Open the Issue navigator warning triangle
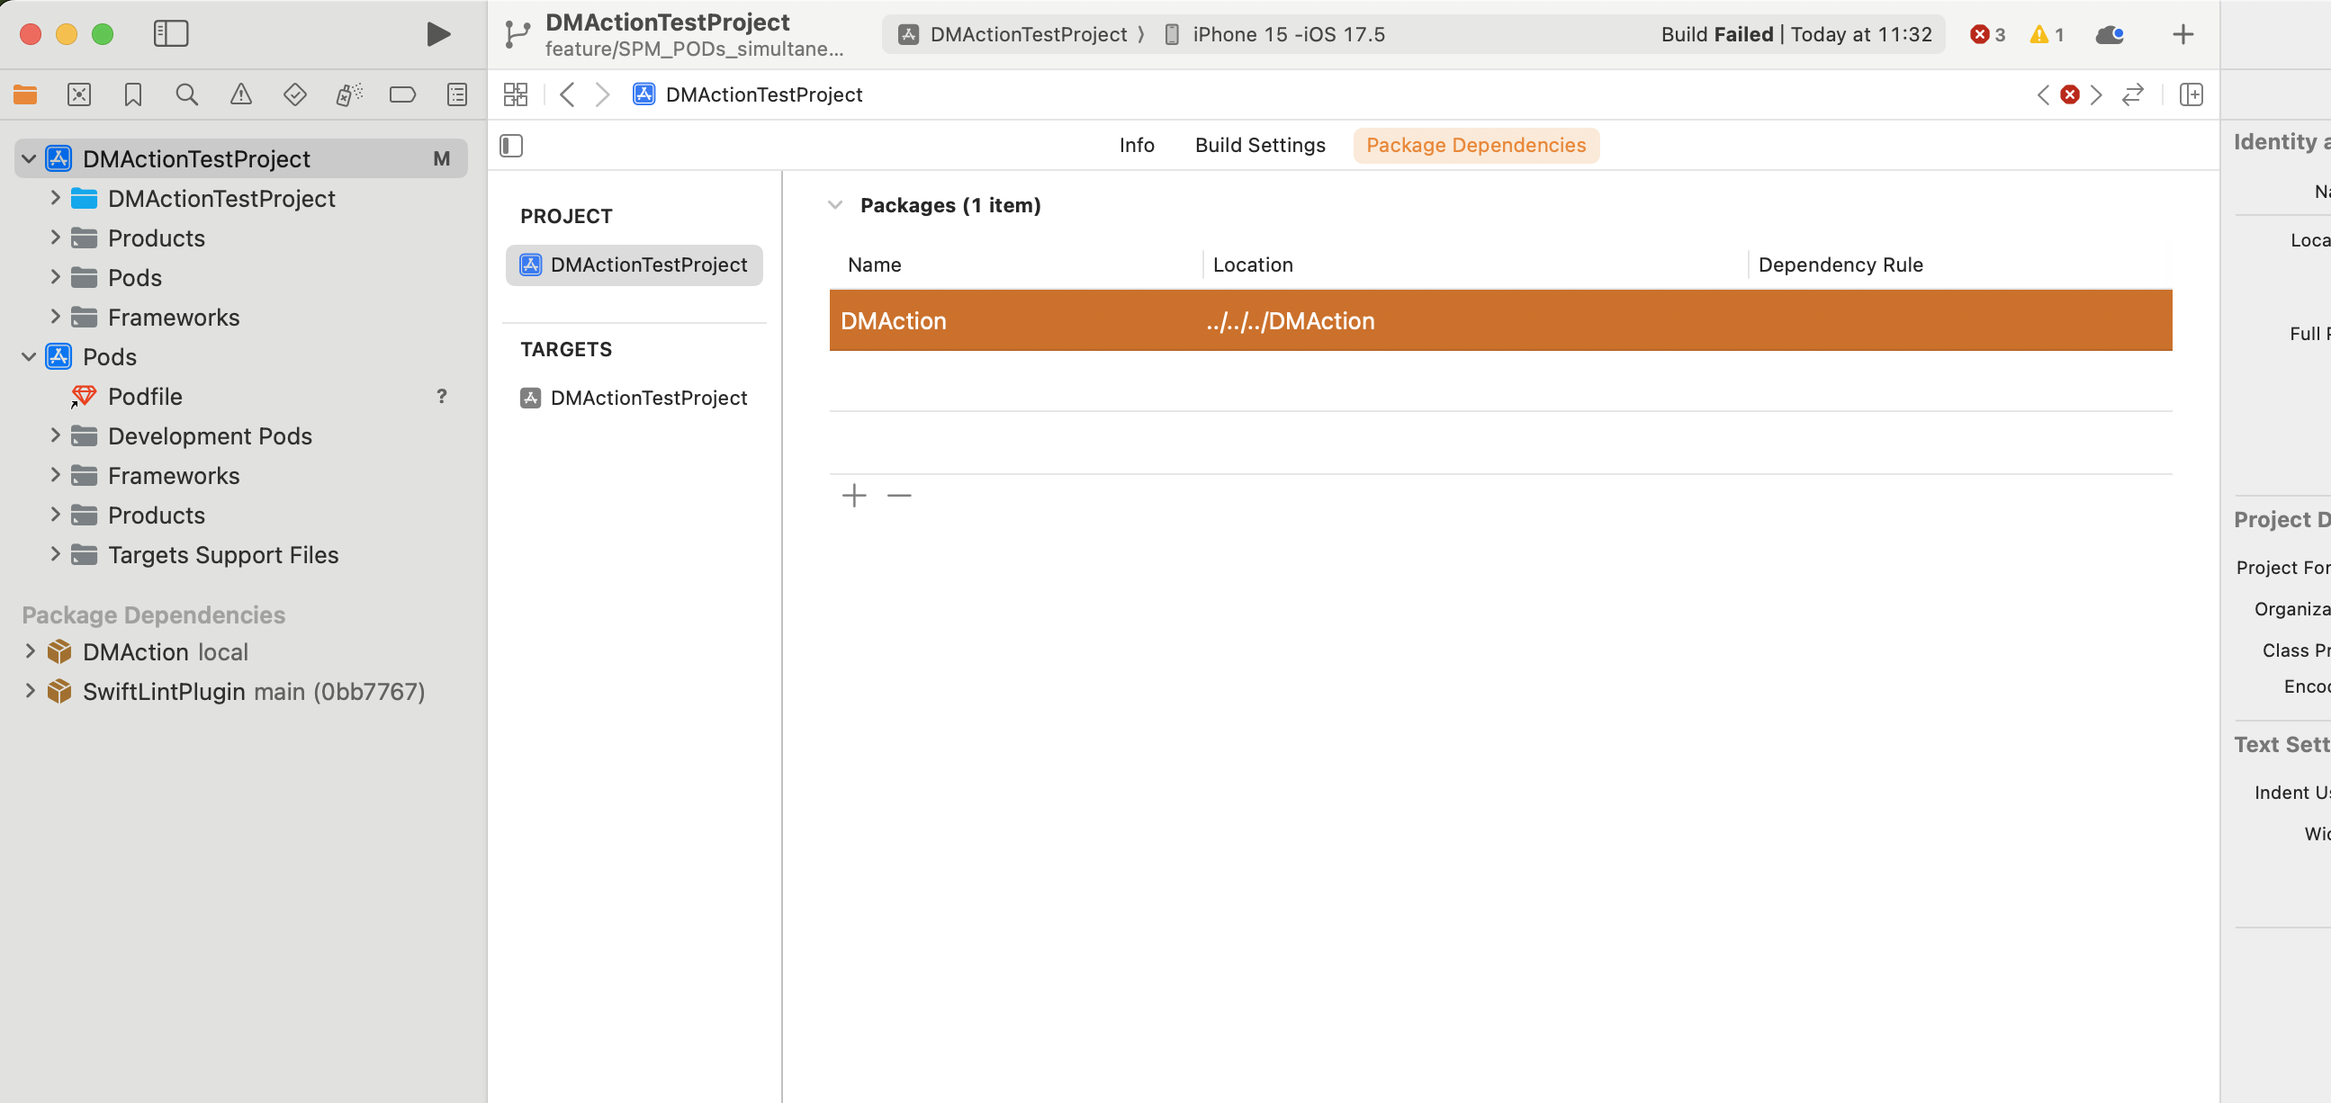 point(240,94)
